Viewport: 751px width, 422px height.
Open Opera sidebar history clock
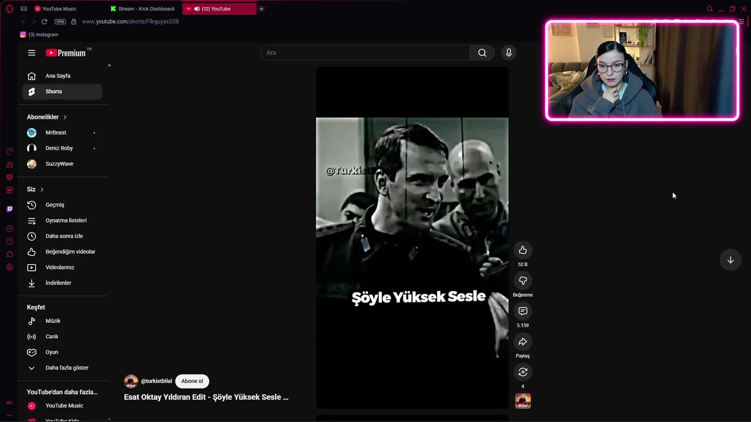pyautogui.click(x=9, y=241)
